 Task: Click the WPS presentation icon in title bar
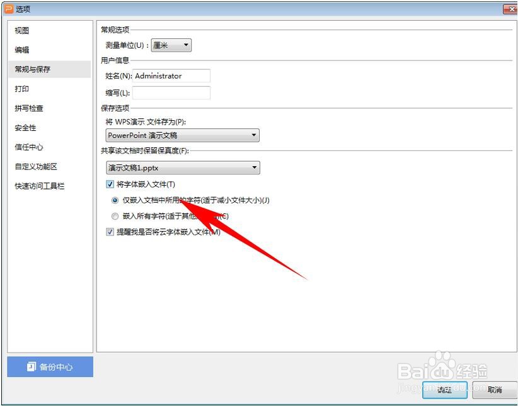[9, 9]
